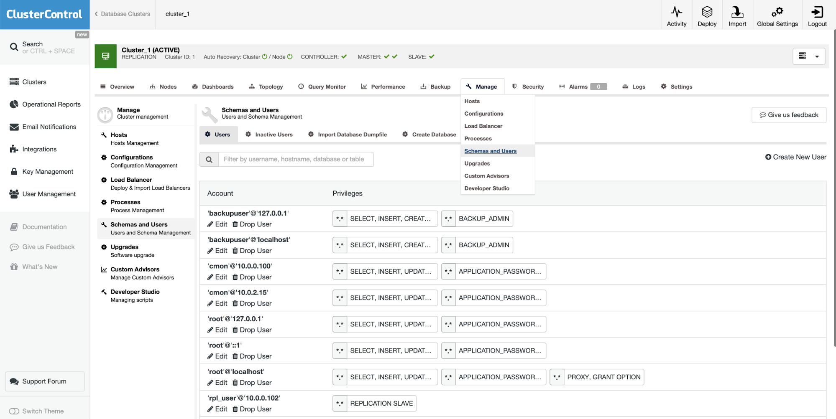Open the Query Monitor tab
The image size is (836, 419).
tap(322, 86)
